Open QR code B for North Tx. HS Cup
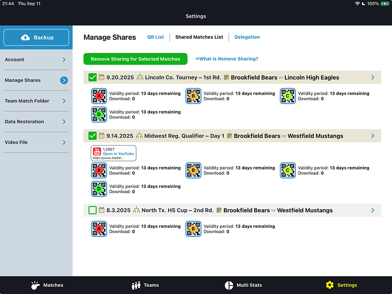The image size is (392, 294). tap(193, 229)
